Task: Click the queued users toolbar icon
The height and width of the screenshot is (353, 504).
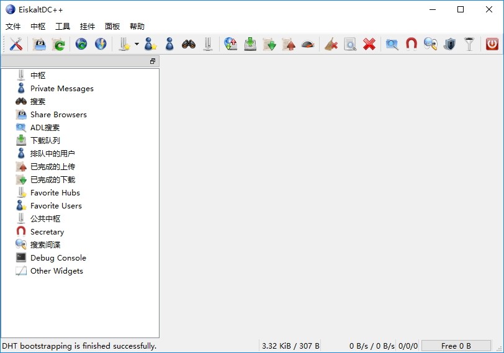Action: pyautogui.click(x=169, y=44)
